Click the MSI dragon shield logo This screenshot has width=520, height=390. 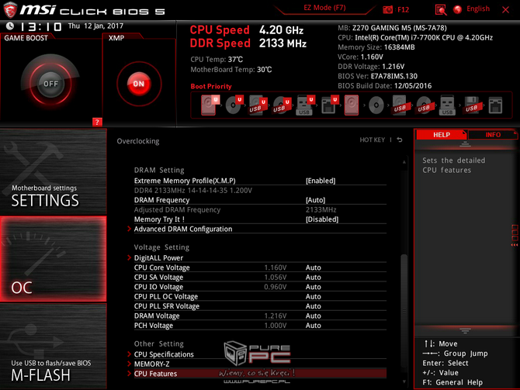click(10, 9)
